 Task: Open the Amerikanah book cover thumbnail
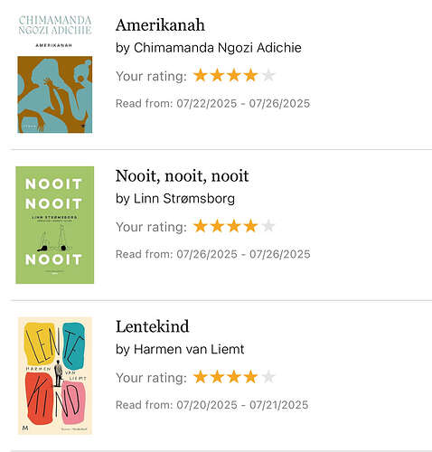pyautogui.click(x=55, y=74)
